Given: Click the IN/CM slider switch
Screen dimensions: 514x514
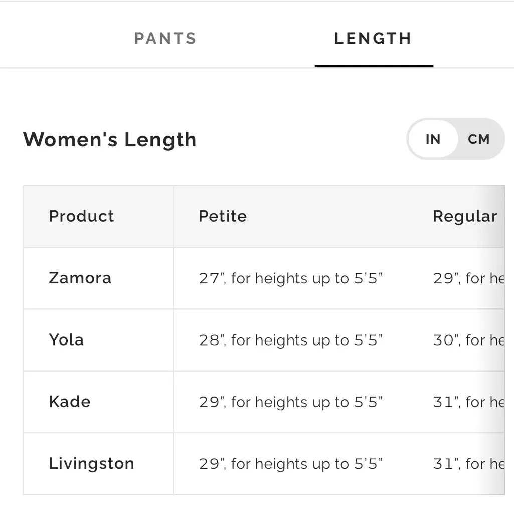Looking at the screenshot, I should 455,139.
